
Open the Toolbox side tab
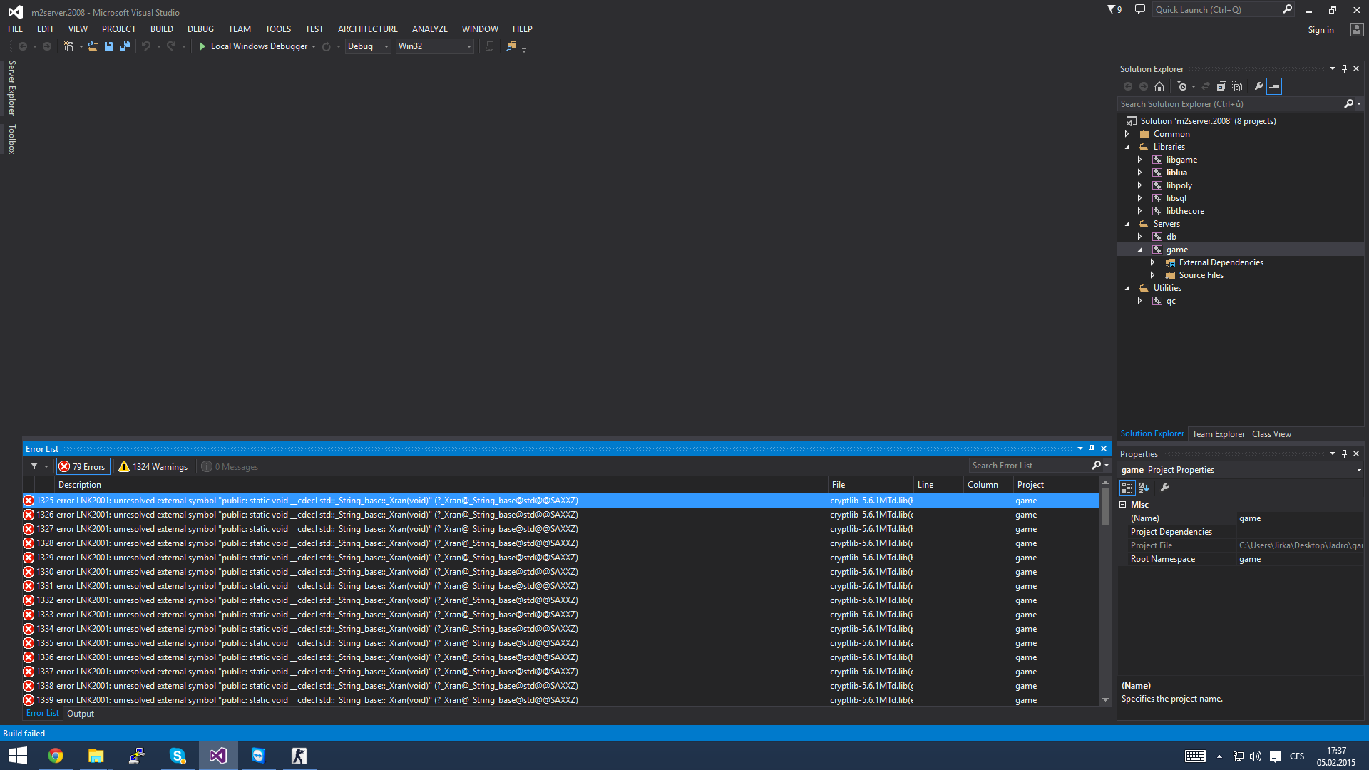[x=12, y=139]
